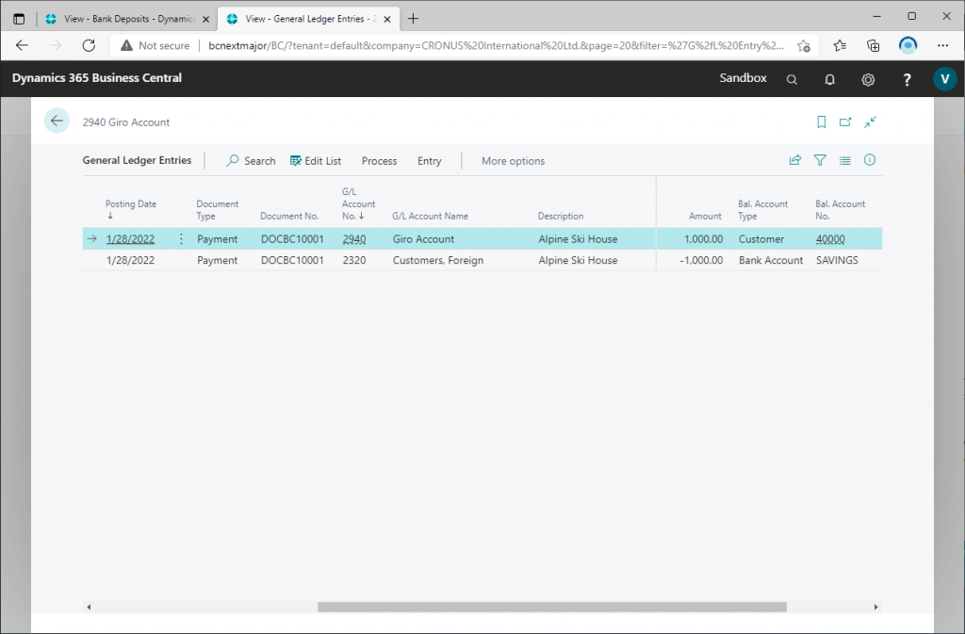
Task: Select the Customer balancing type cell
Action: [761, 239]
